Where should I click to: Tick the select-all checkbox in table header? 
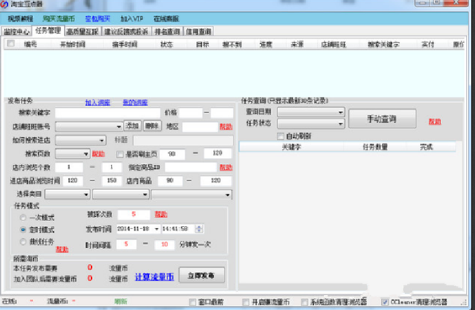[11, 44]
